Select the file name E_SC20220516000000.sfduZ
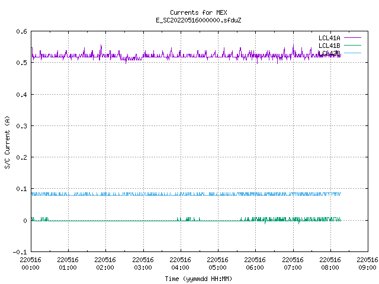The image size is (379, 284). (x=198, y=20)
